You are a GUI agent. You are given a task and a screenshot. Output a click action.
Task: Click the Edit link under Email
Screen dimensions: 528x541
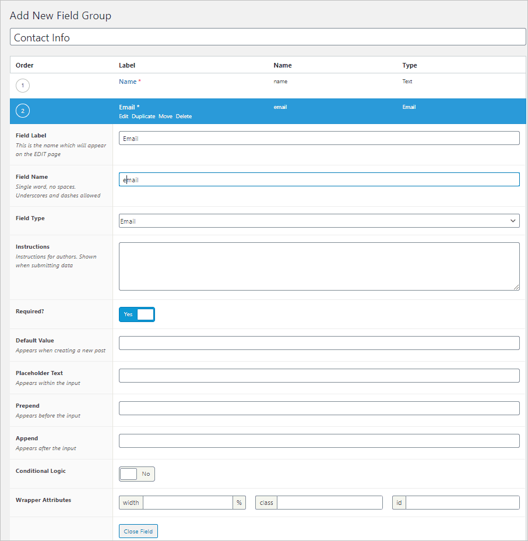tap(124, 116)
